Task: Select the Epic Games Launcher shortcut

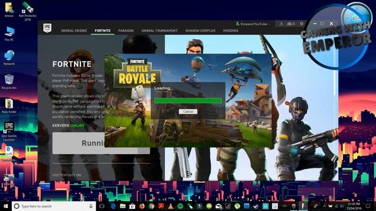Action: (x=9, y=131)
